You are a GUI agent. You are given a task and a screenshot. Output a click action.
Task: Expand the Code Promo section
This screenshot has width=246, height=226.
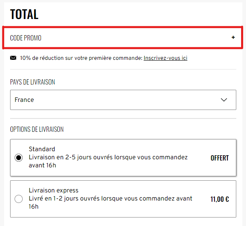click(123, 38)
